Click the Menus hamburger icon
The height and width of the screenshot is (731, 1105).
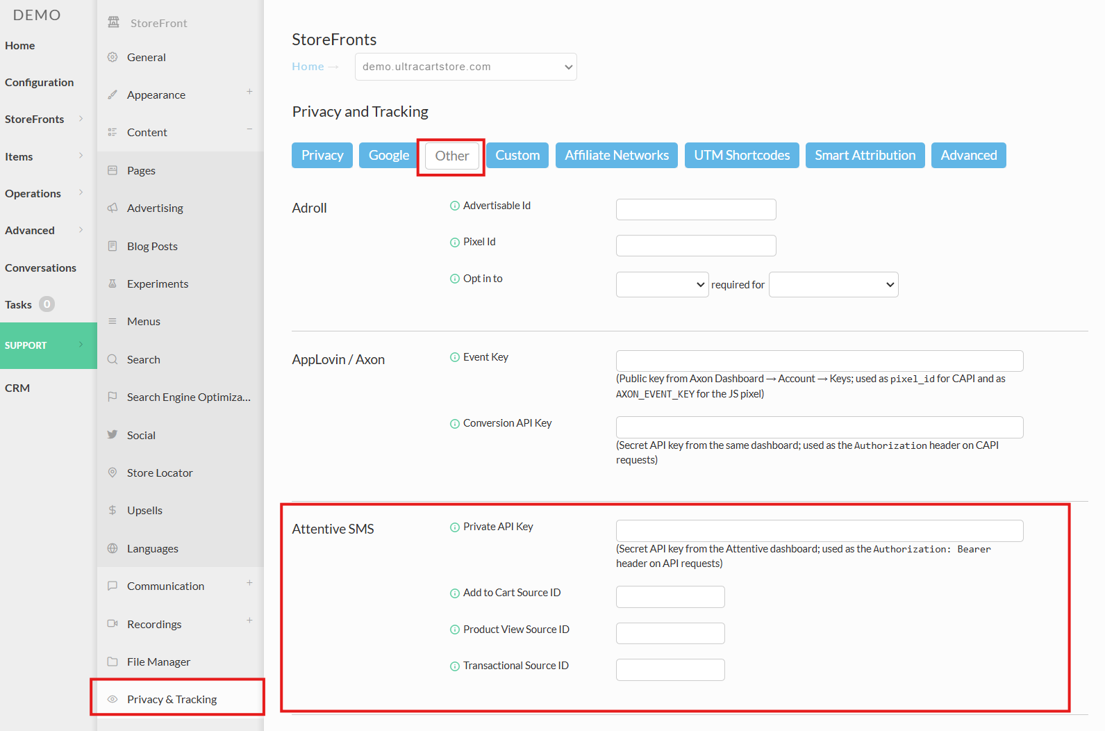click(113, 321)
